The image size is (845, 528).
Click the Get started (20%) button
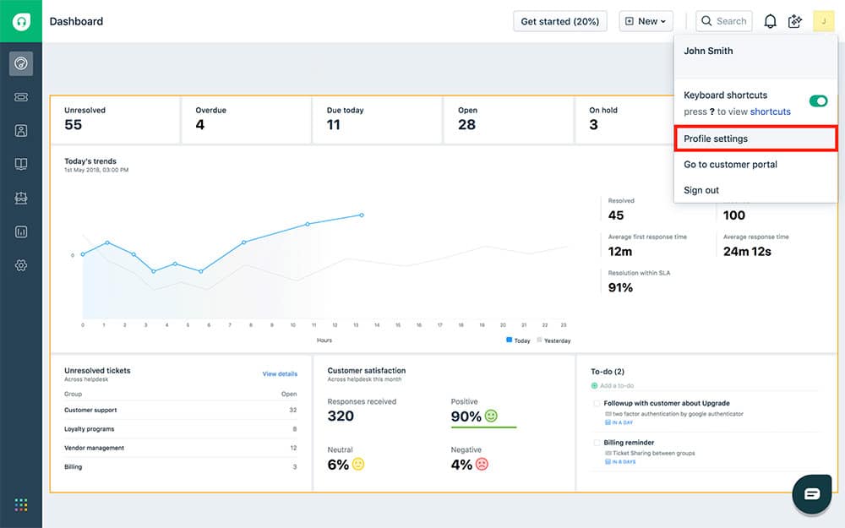559,21
